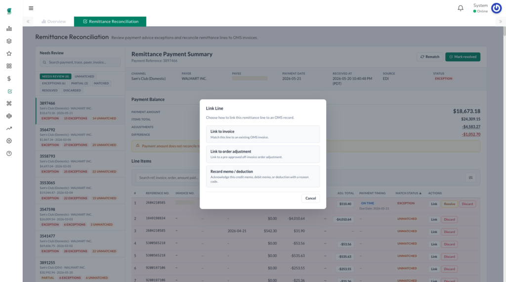The height and width of the screenshot is (282, 506).
Task: Click the line items search field
Action: pyautogui.click(x=168, y=177)
